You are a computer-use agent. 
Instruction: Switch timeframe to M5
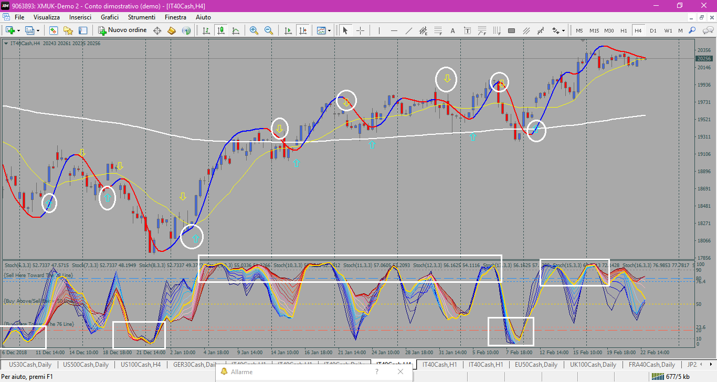click(x=579, y=30)
